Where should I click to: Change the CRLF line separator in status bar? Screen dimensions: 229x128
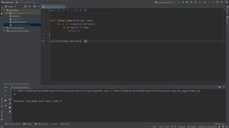pyautogui.click(x=167, y=127)
